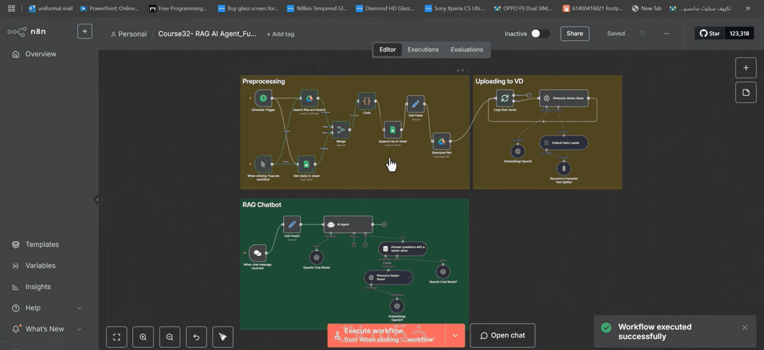Open the n8n home logo
The height and width of the screenshot is (350, 764).
26,32
